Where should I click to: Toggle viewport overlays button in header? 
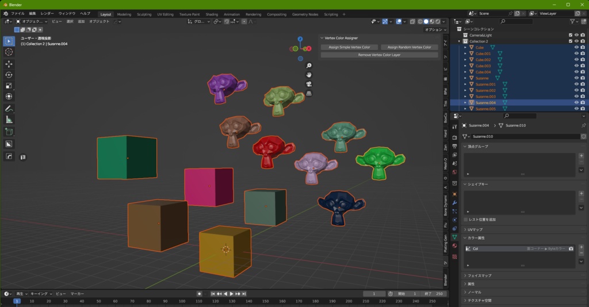pos(399,21)
